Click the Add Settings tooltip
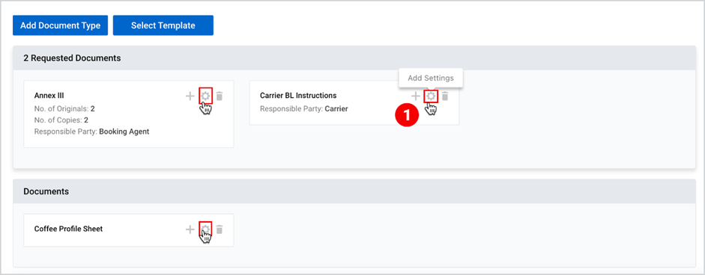The width and height of the screenshot is (705, 275). tap(431, 78)
